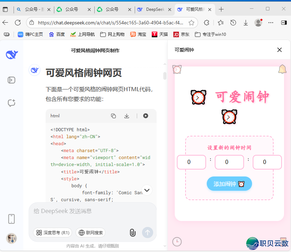Open a new chat via the new-chat icon
Image resolution: width=291 pixels, height=252 pixels.
point(11,103)
